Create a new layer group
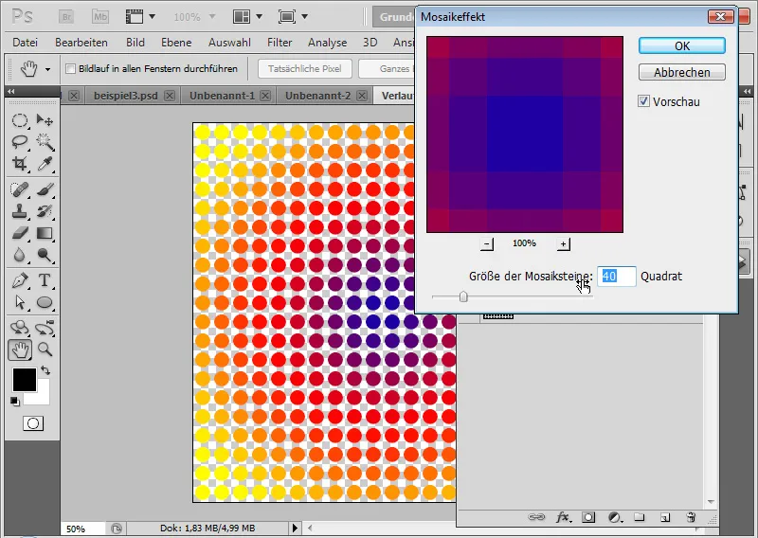The width and height of the screenshot is (758, 538). [x=640, y=517]
